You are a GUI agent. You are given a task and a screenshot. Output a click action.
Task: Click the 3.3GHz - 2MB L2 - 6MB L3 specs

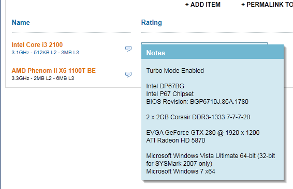tap(43, 78)
